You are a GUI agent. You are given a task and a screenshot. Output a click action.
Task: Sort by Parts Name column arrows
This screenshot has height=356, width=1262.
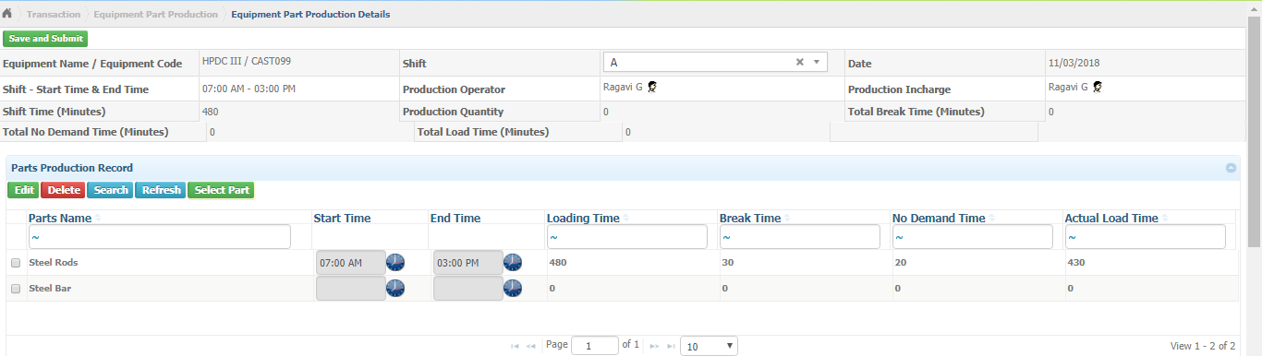coord(98,219)
